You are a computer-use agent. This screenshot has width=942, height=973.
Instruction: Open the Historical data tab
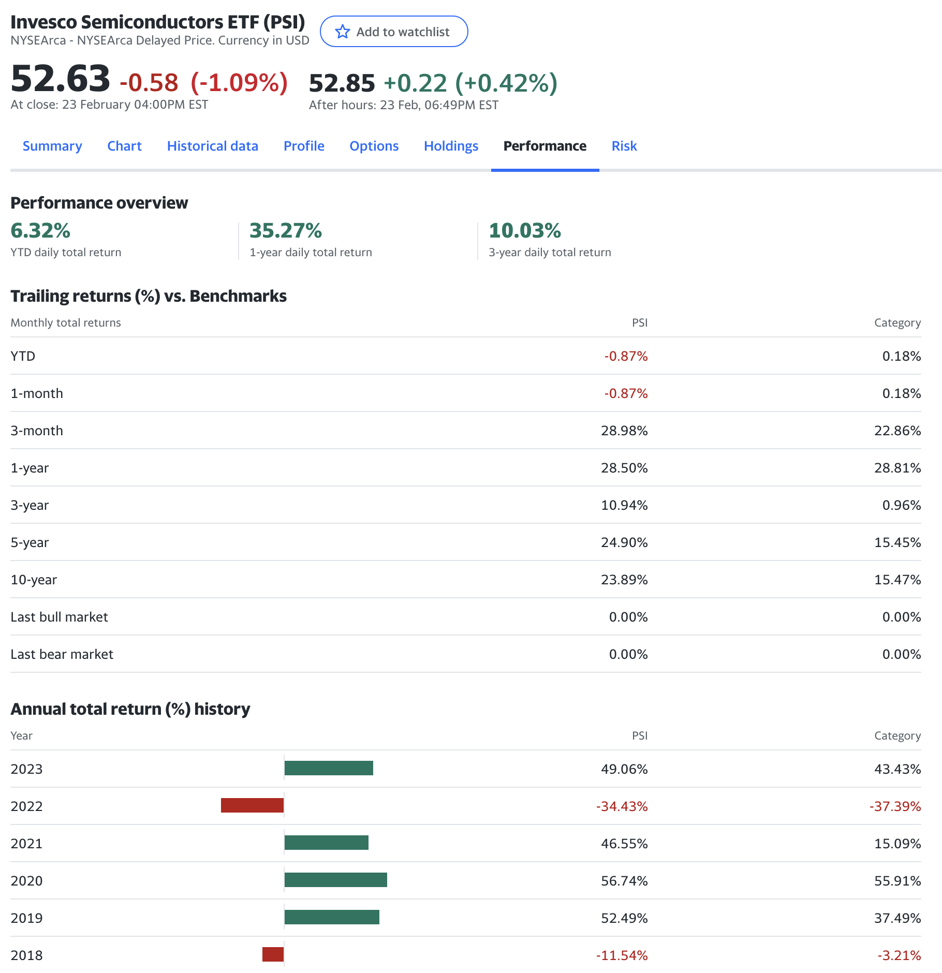212,146
